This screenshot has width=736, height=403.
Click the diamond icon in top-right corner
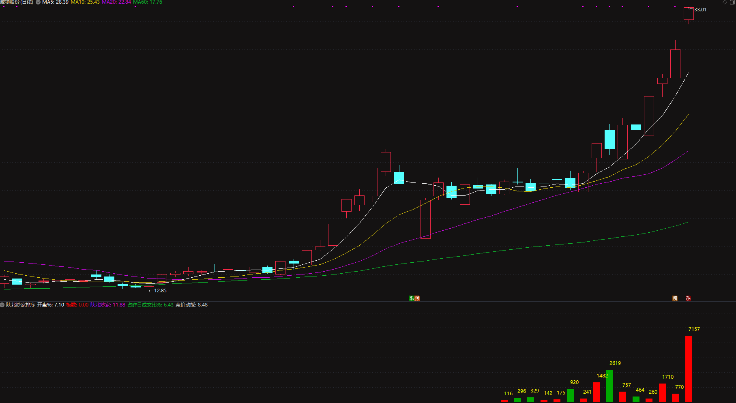tap(725, 2)
